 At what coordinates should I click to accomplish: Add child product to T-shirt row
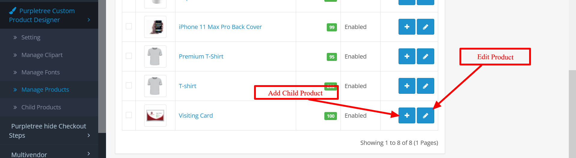pos(407,86)
